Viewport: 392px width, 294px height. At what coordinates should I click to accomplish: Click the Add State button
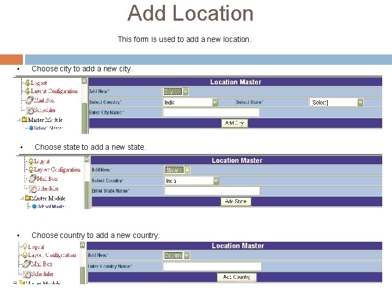236,201
